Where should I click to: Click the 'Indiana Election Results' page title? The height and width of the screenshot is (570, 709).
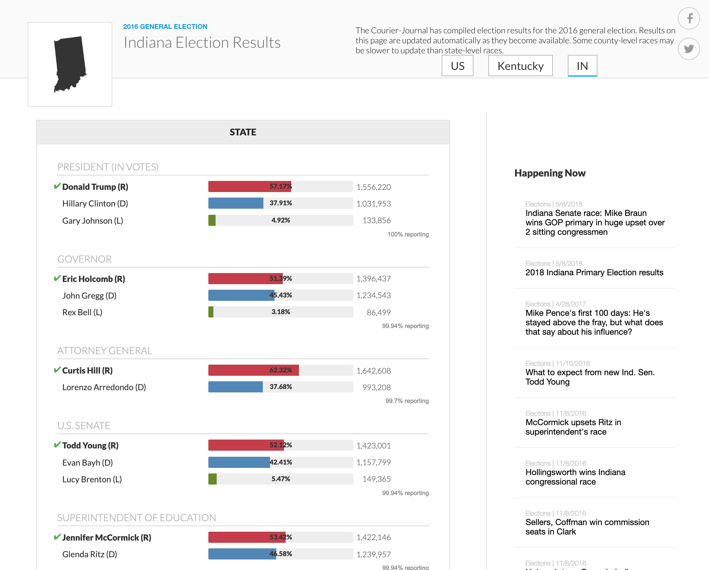[x=202, y=42]
